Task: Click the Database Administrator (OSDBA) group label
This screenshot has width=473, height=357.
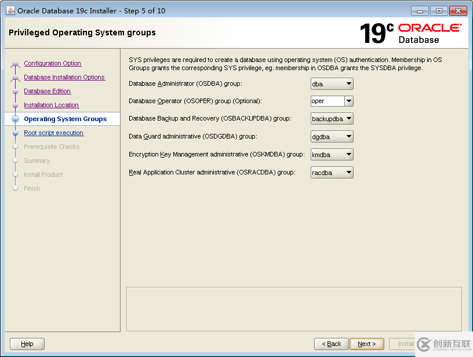Action: tap(185, 83)
